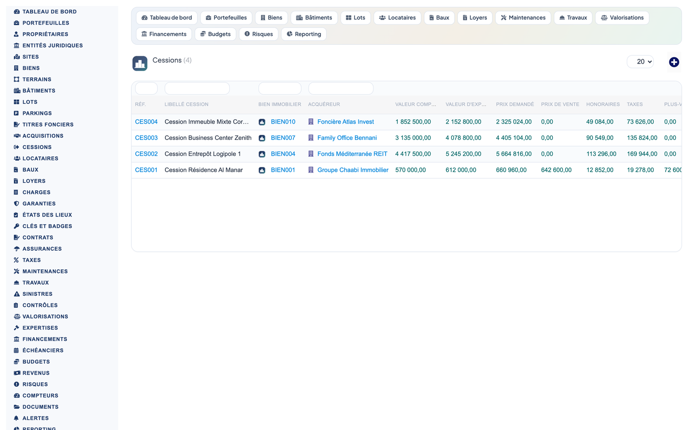Open the Groupe Chaabi Immobilier link
This screenshot has width=695, height=430.
point(353,170)
